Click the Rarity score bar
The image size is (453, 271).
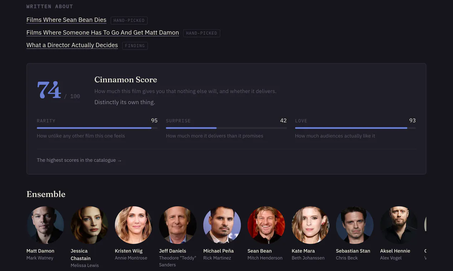pos(97,128)
